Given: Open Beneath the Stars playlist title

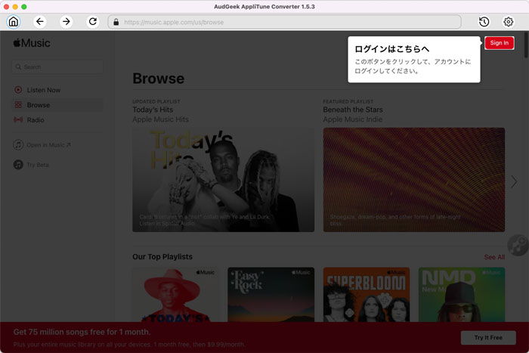Looking at the screenshot, I should point(353,110).
